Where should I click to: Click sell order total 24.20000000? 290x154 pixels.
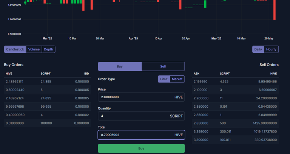(x=267, y=98)
